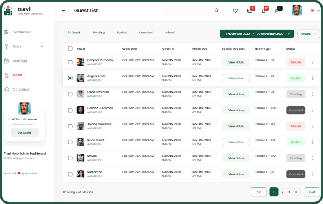Click the Contact Us button

[x=24, y=132]
